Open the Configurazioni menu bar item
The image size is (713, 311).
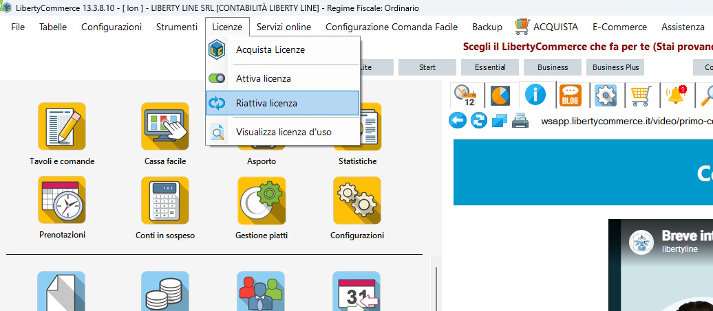click(x=111, y=27)
